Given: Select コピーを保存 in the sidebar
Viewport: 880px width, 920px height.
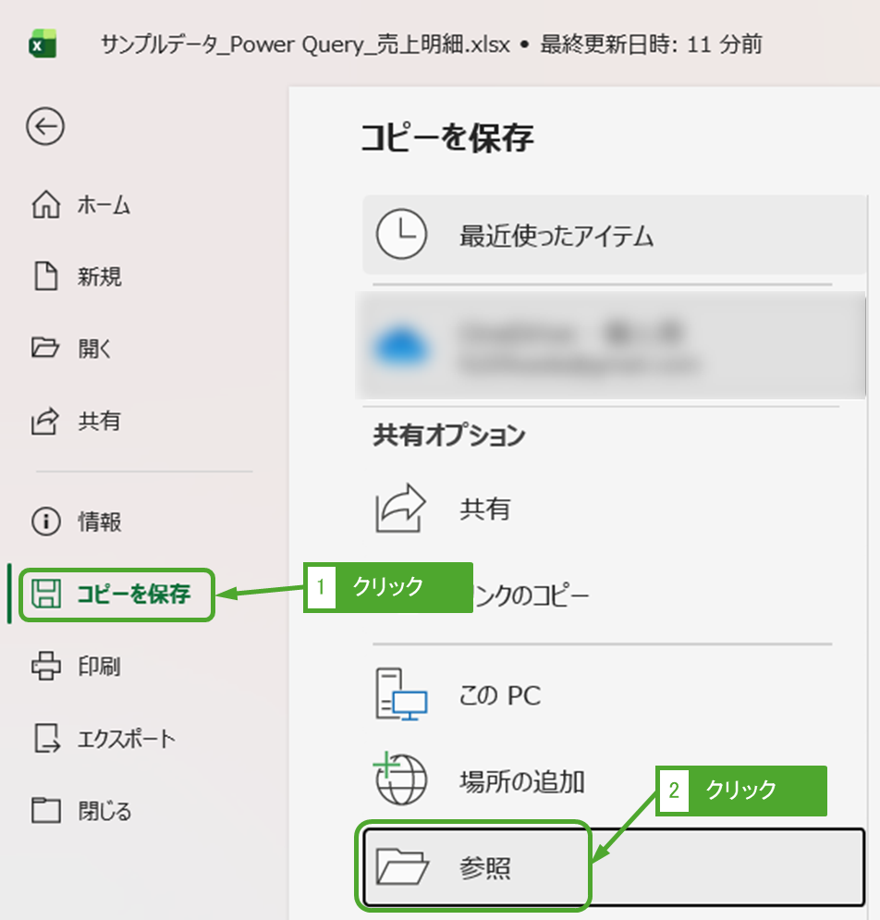Looking at the screenshot, I should point(116,595).
